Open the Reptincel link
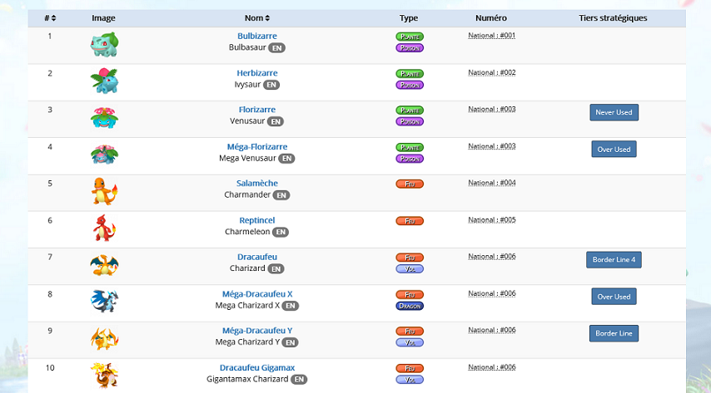Viewport: 711px width, 393px height. 257,220
